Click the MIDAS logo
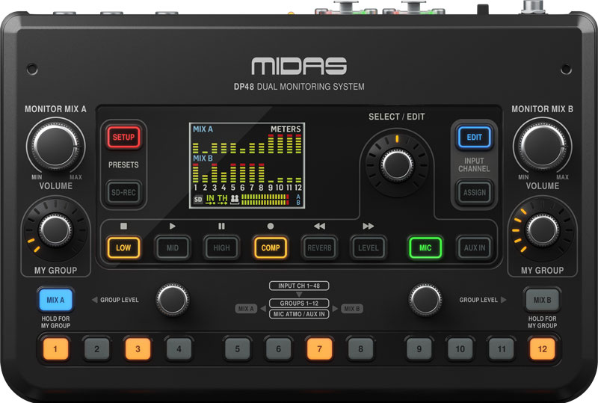 point(299,66)
